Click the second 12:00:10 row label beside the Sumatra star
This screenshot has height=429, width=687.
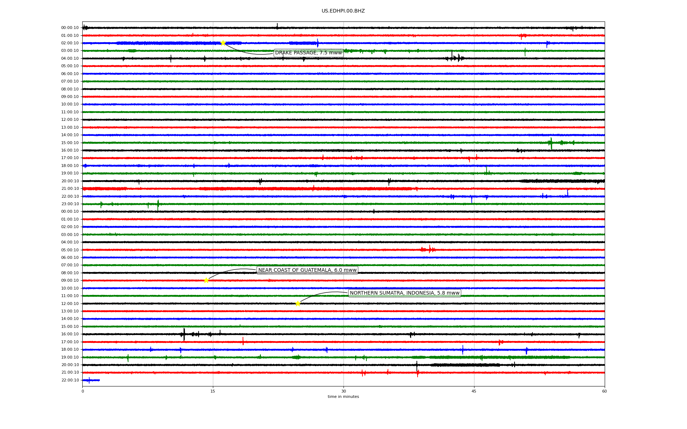70,304
